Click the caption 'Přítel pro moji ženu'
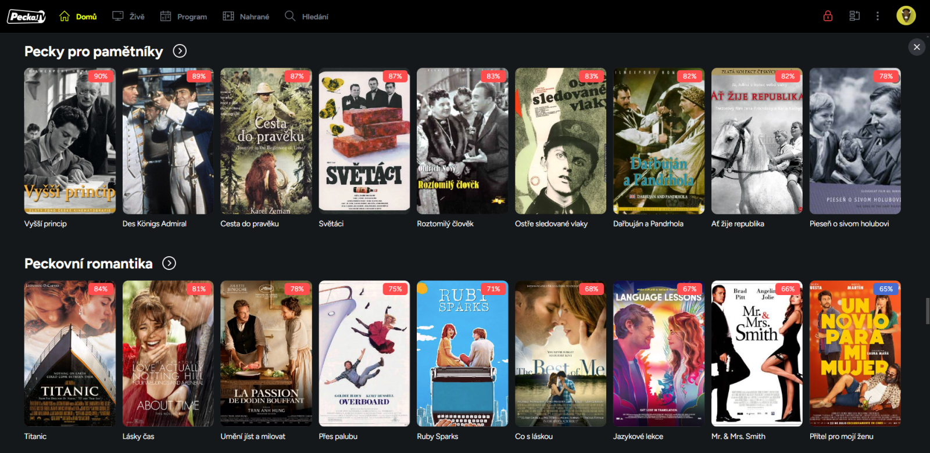 point(842,436)
